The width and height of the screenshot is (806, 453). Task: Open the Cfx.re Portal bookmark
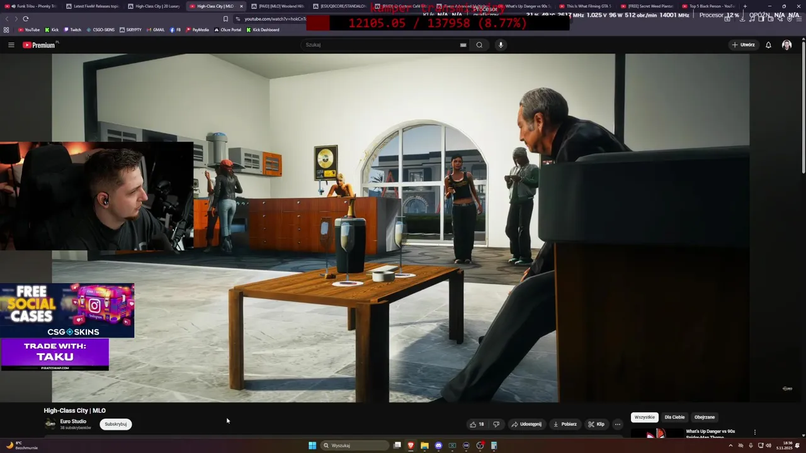228,30
